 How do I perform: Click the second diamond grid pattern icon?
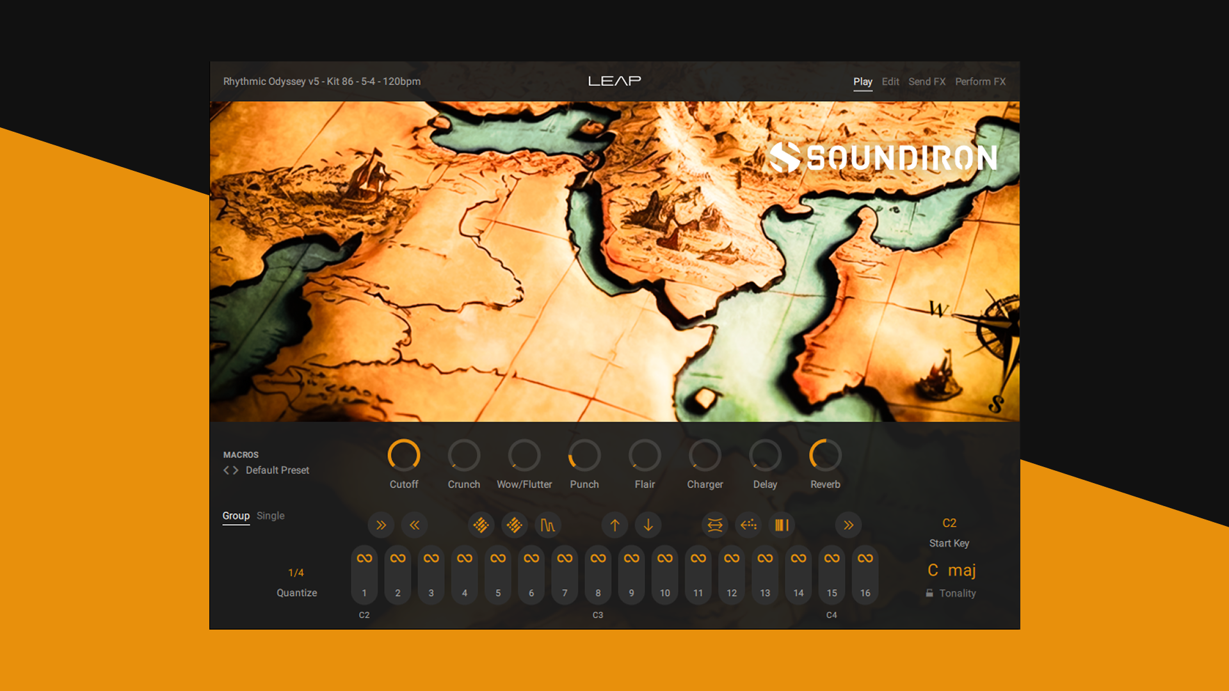pyautogui.click(x=514, y=525)
